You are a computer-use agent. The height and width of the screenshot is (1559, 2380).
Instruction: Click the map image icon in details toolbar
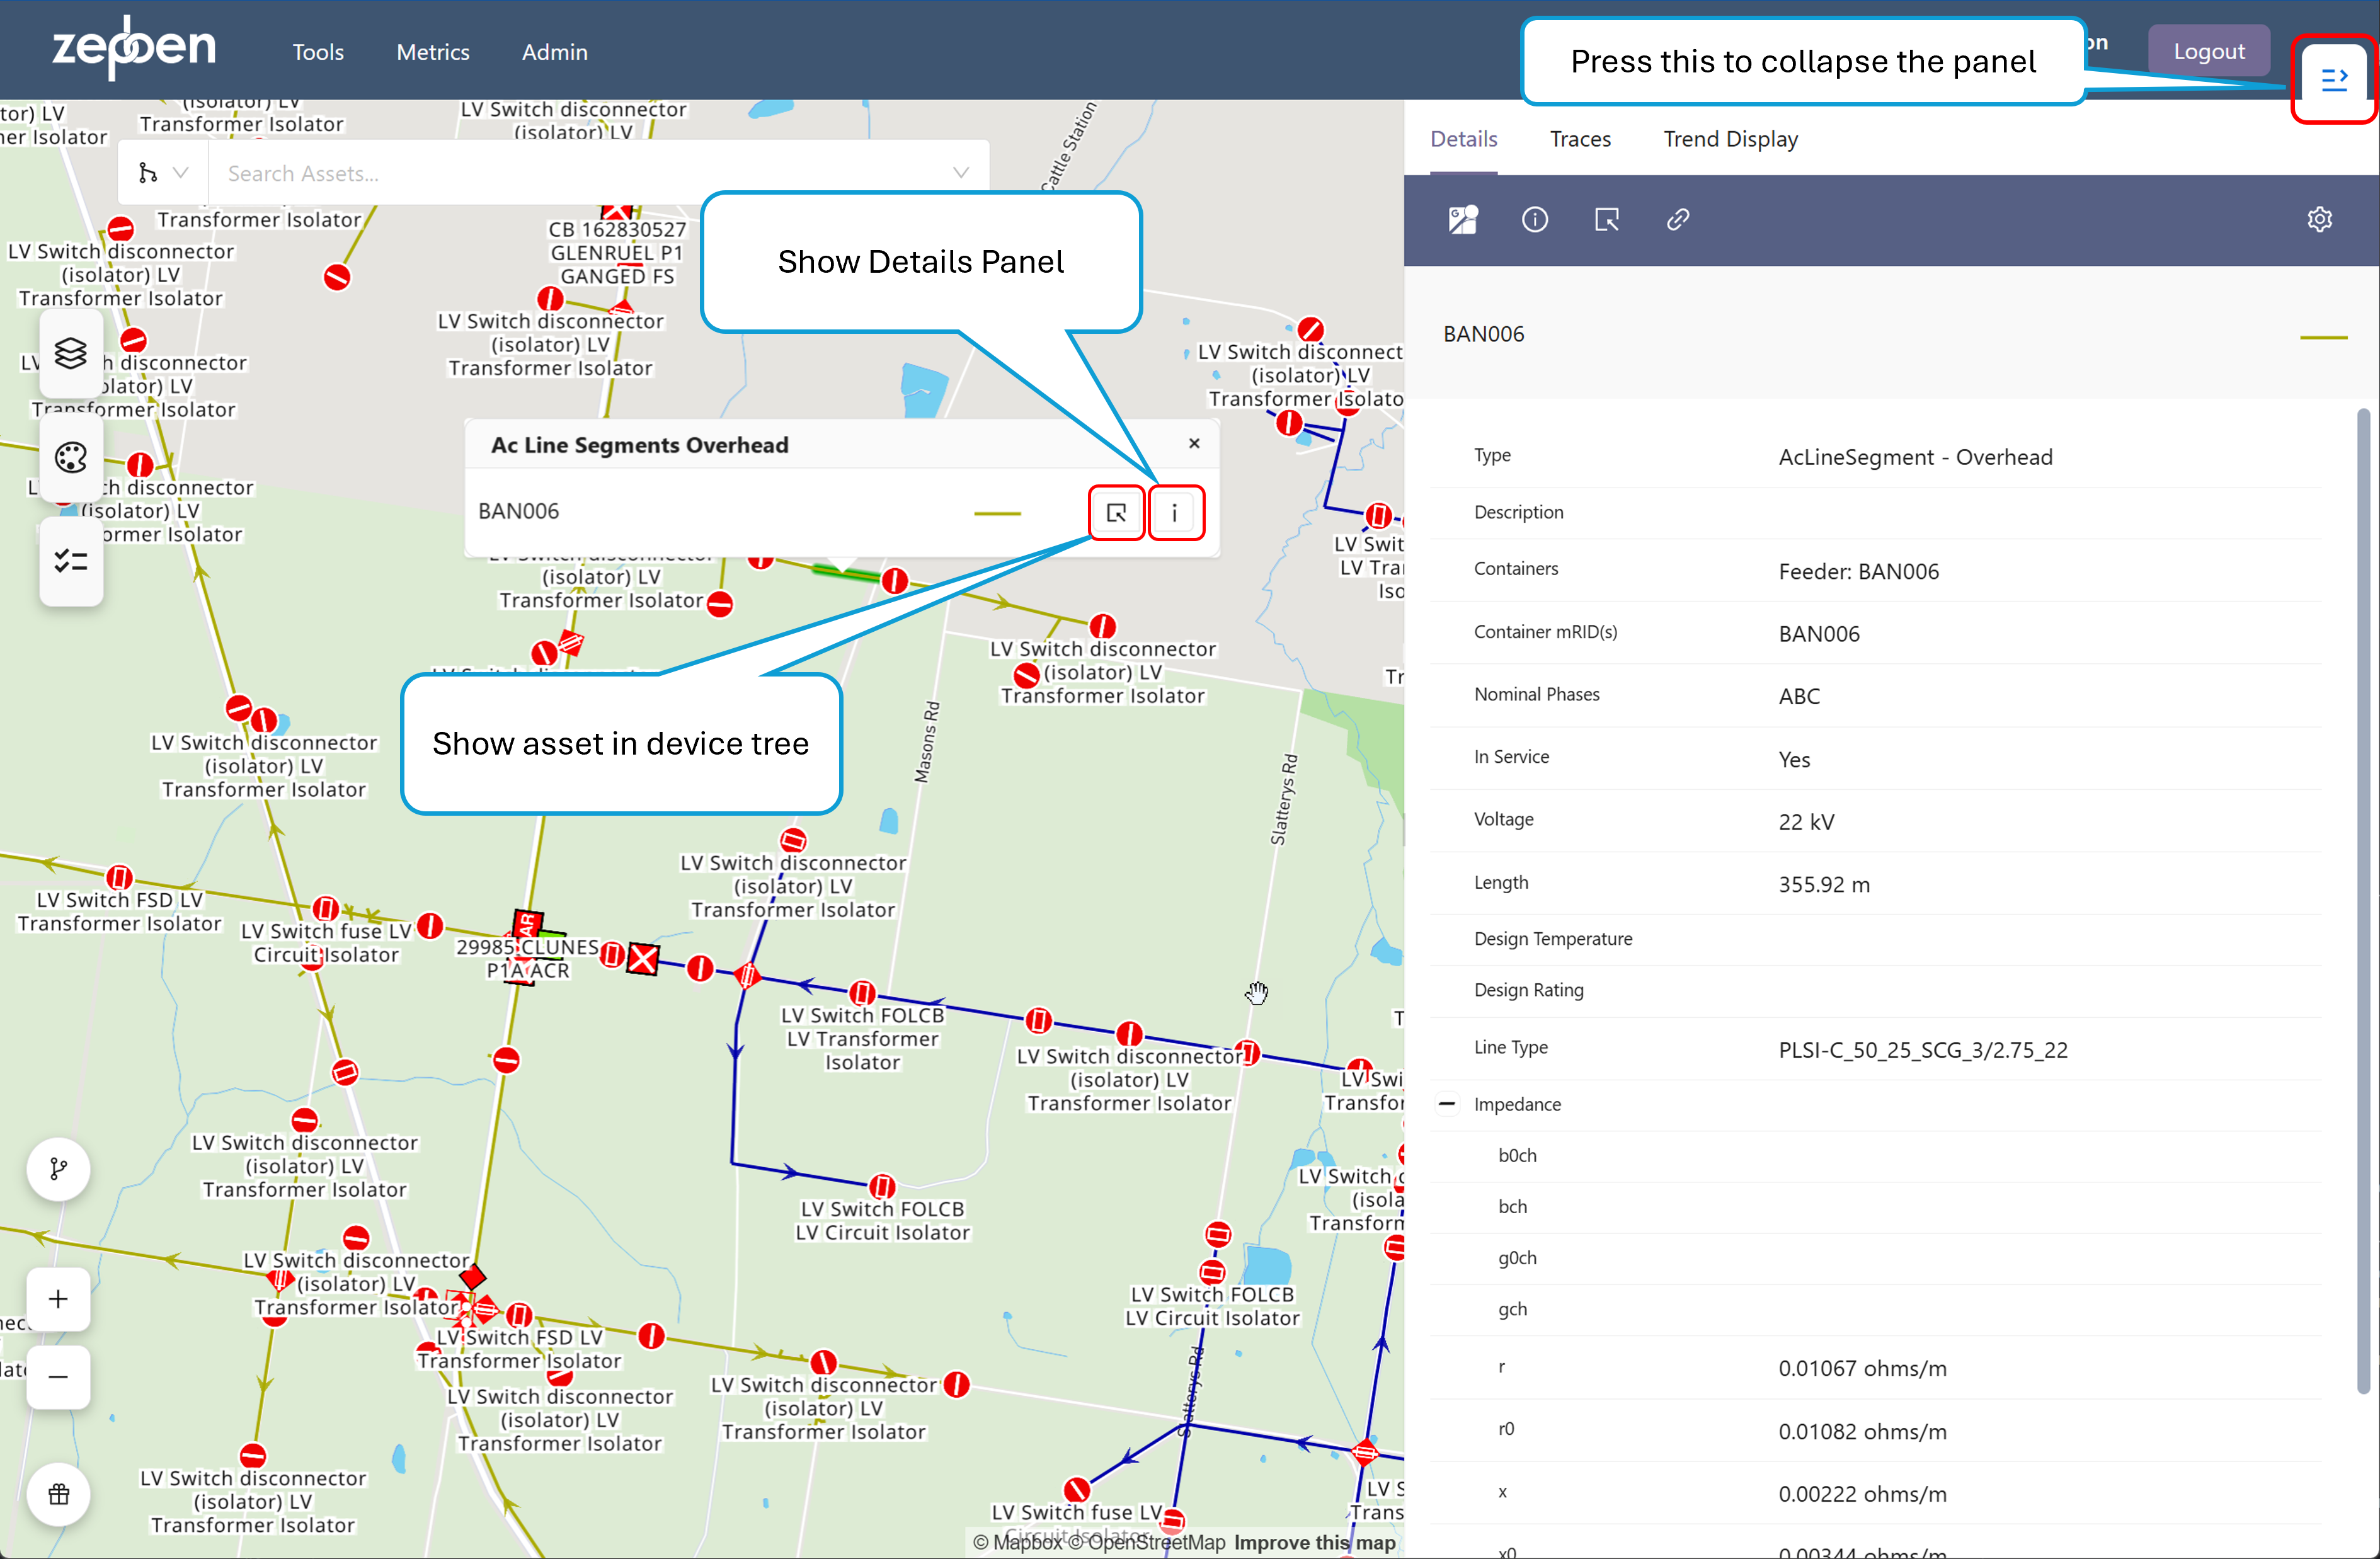point(1463,219)
